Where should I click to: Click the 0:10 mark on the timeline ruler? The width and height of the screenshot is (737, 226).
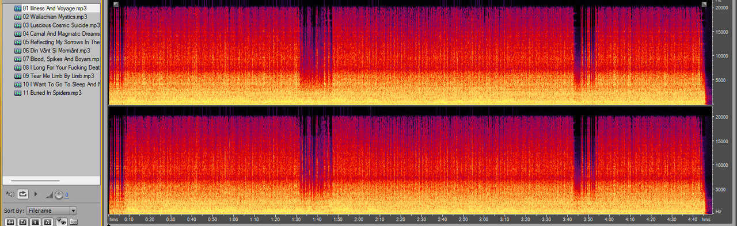[x=129, y=220]
